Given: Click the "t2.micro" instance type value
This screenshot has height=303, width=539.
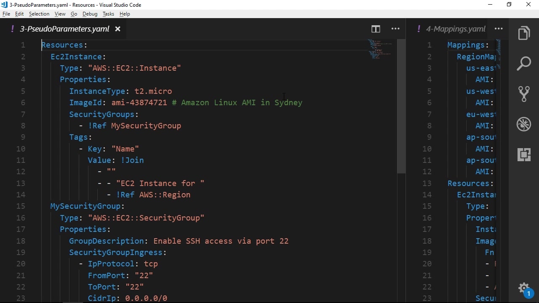Looking at the screenshot, I should tap(153, 91).
